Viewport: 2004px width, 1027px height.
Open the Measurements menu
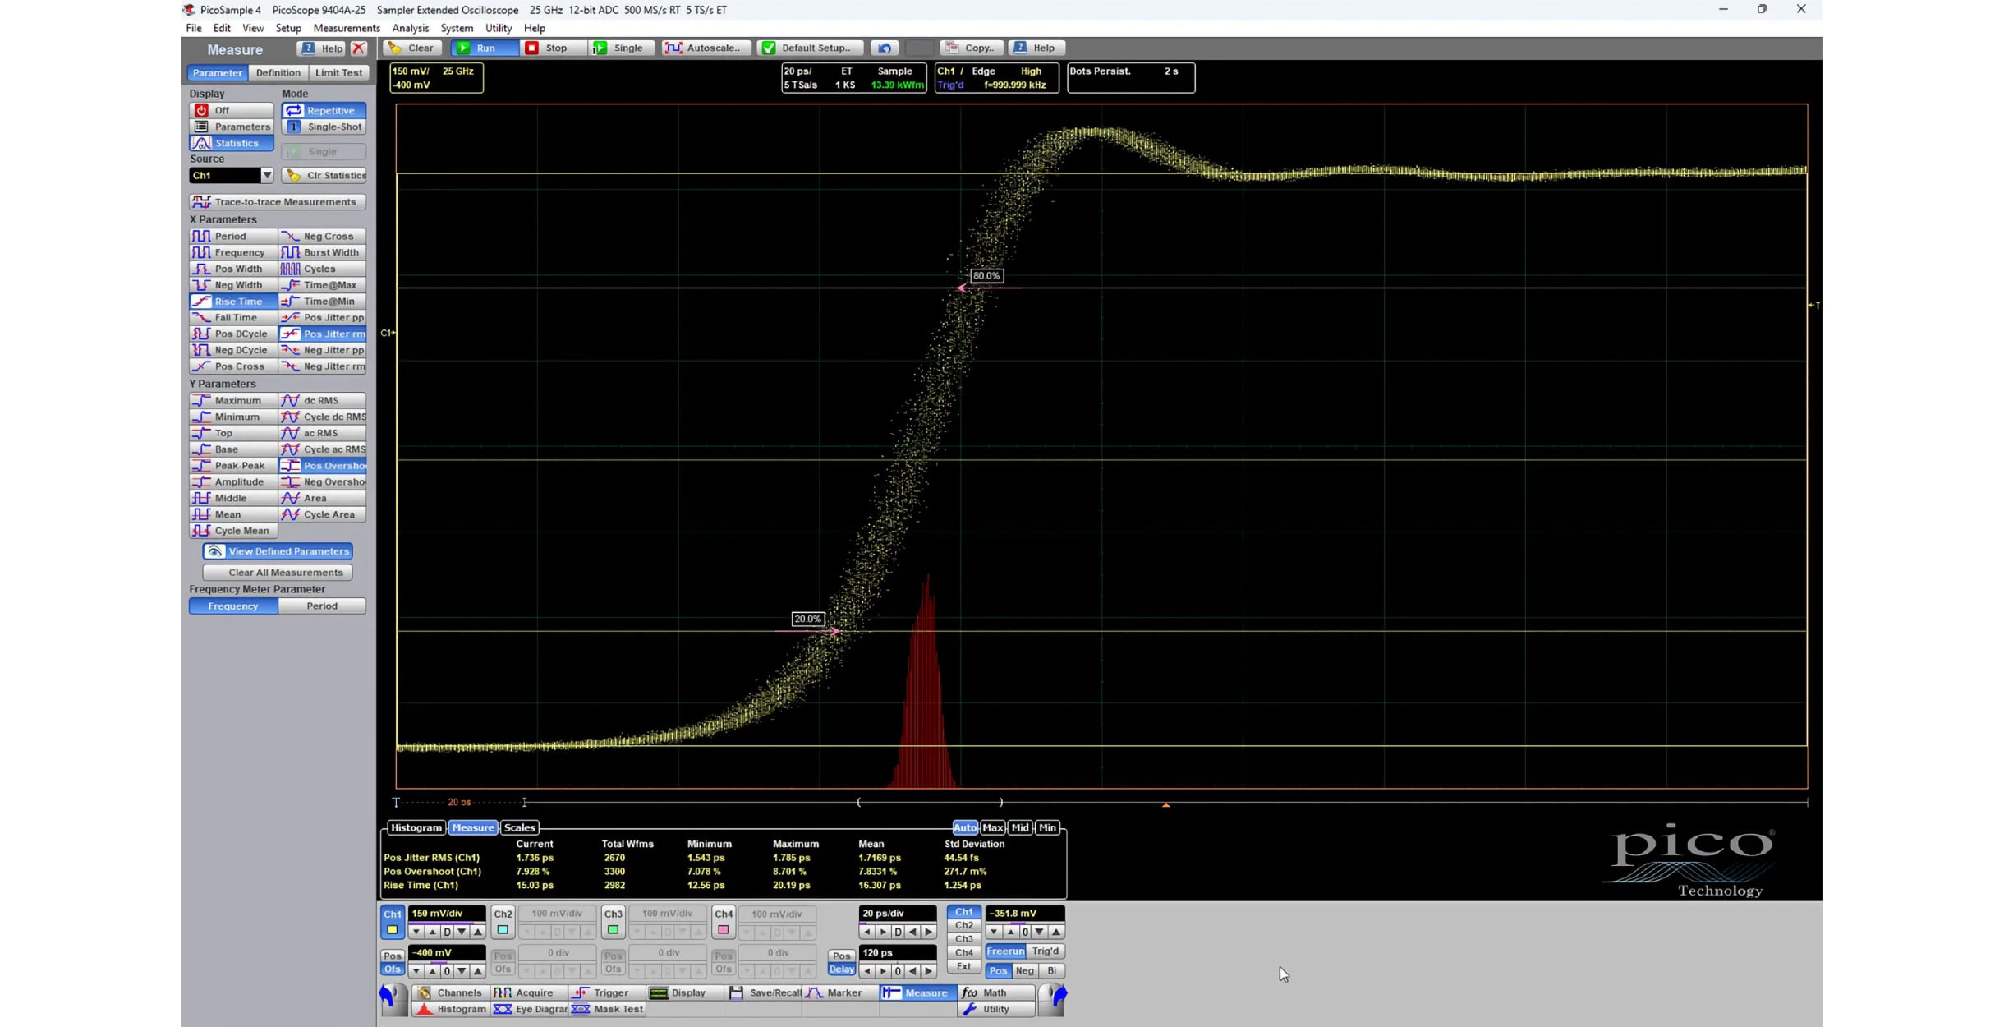tap(347, 28)
